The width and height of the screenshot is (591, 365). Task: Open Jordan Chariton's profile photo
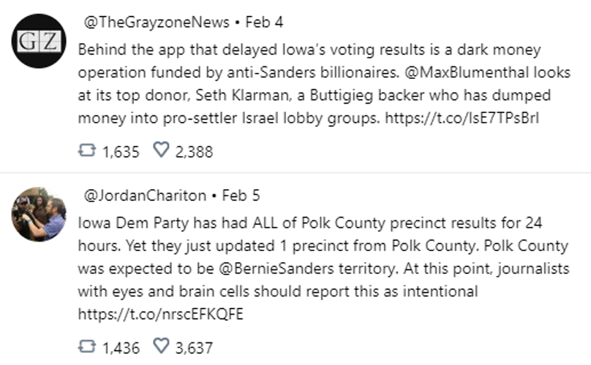pos(39,214)
